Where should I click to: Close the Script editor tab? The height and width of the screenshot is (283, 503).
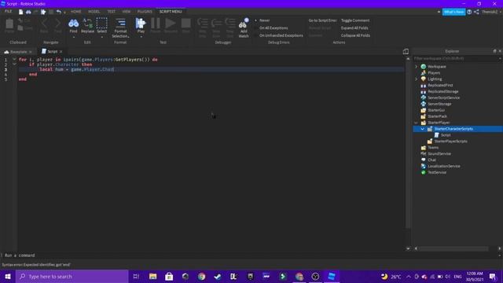[61, 52]
